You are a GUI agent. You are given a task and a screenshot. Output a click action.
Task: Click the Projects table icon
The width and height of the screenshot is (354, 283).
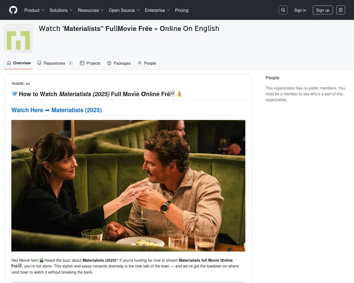82,63
